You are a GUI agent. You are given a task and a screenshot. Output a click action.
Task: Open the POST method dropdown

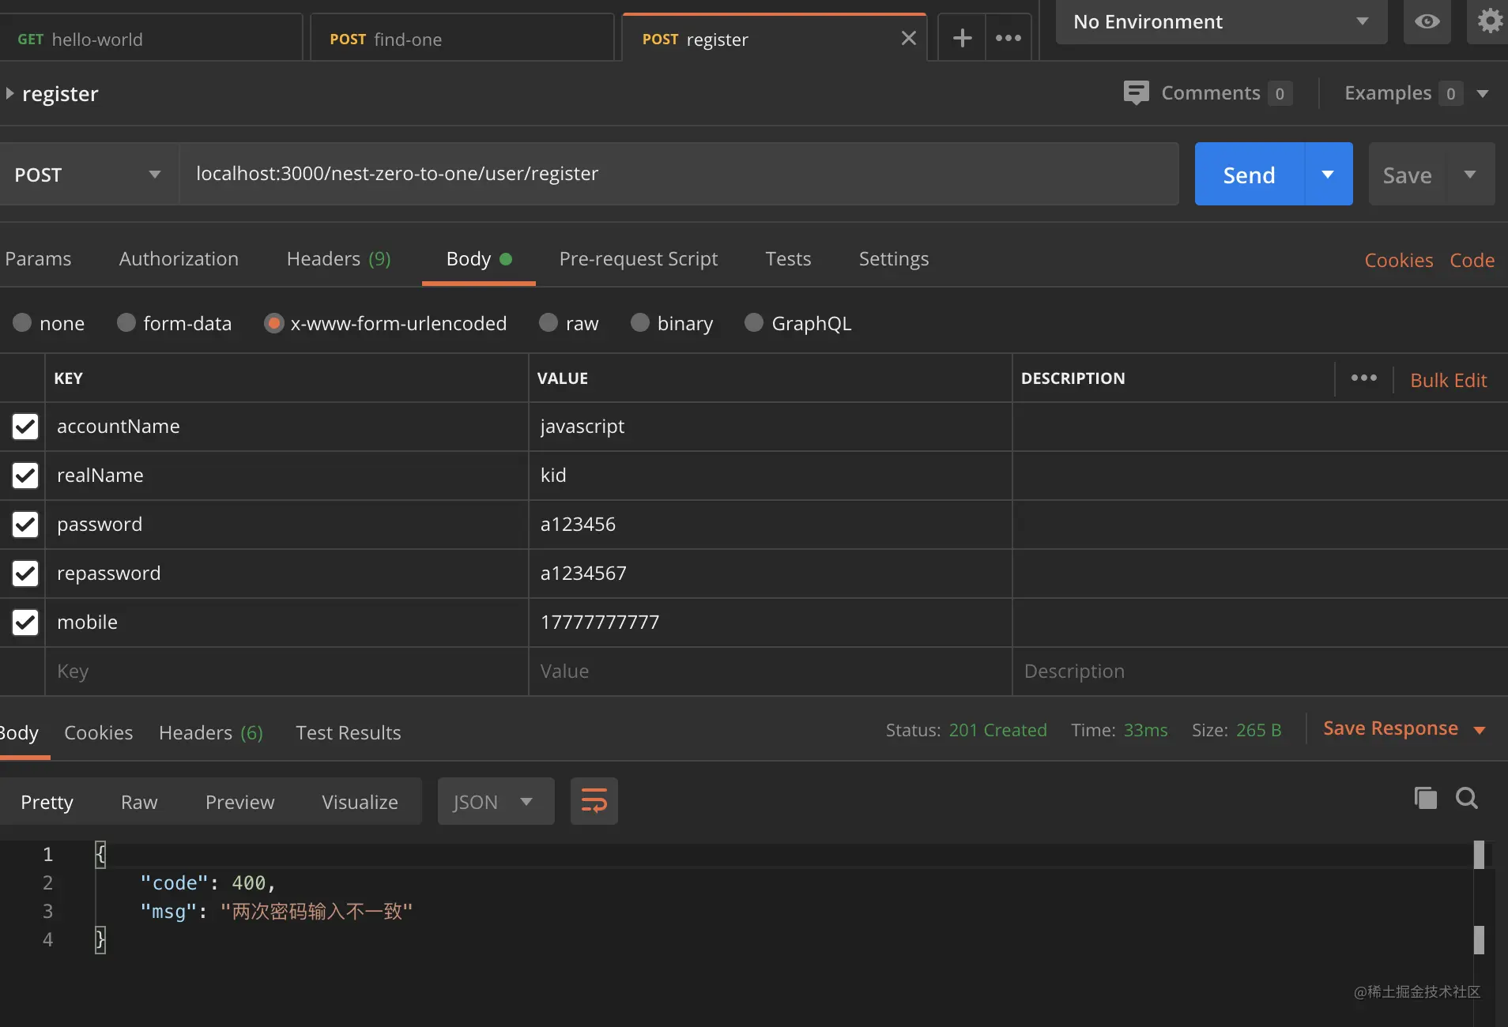tap(89, 175)
